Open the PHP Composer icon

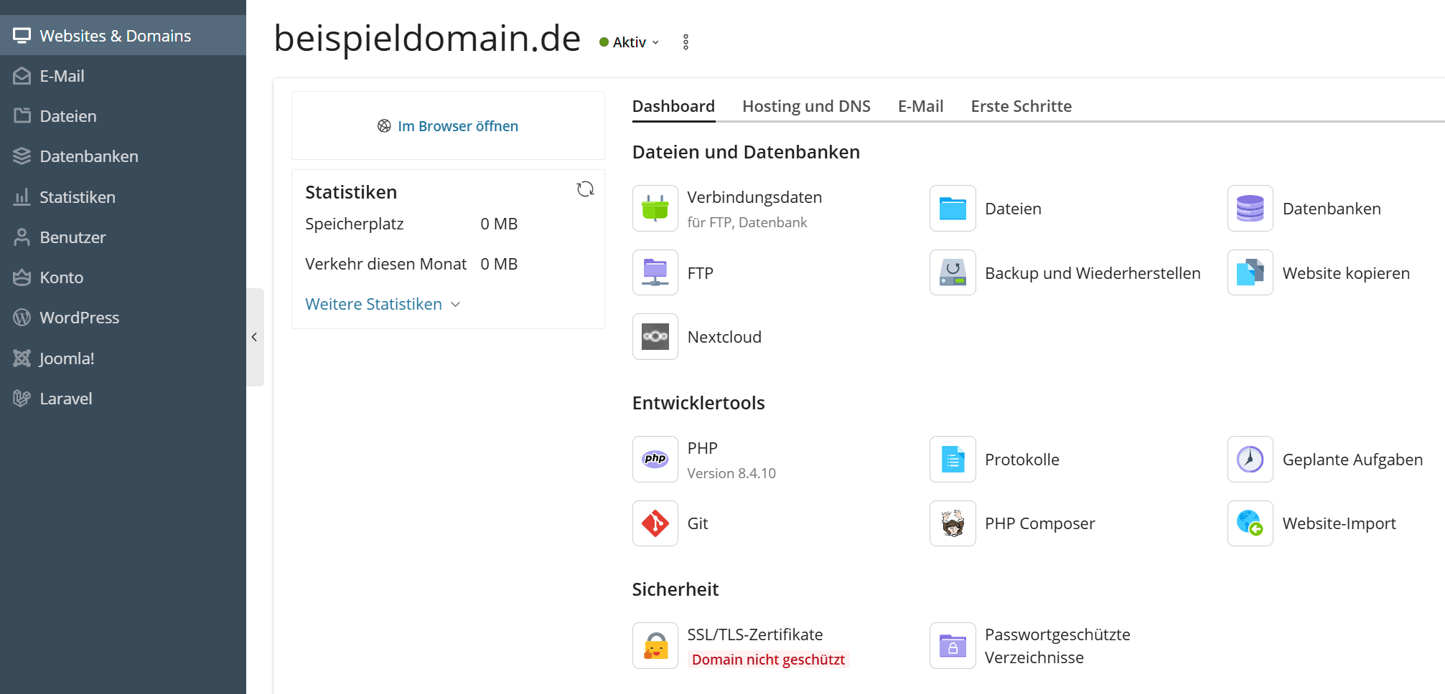tap(953, 523)
